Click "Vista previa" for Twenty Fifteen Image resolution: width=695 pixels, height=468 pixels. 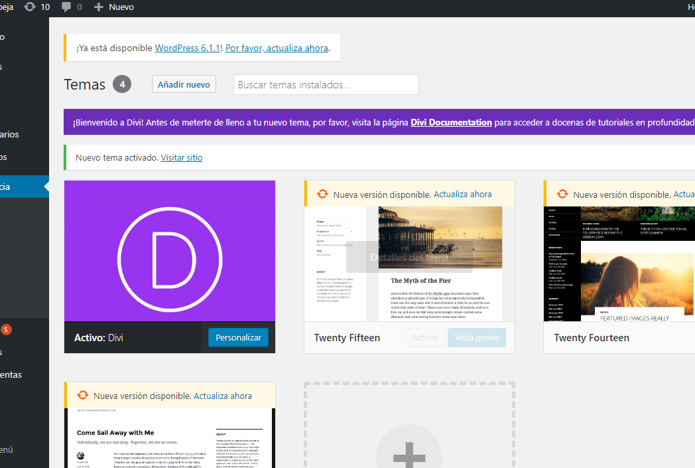coord(477,338)
